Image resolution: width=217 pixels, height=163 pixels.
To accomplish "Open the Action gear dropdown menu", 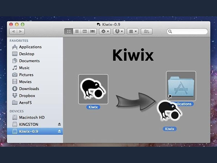I will 106,32.
